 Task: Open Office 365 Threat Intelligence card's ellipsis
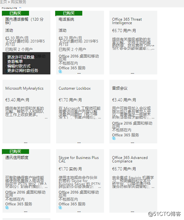(x=133, y=73)
